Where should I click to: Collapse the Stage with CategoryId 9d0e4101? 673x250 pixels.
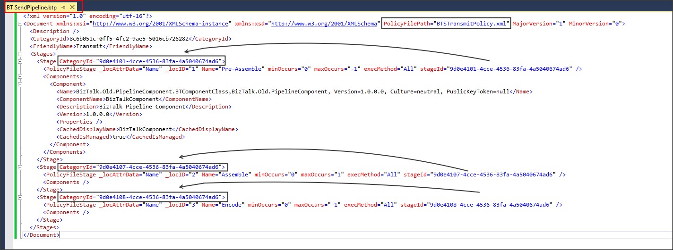coord(20,61)
